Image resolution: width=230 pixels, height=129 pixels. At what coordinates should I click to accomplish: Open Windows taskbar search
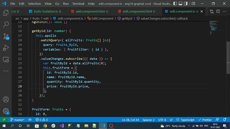[x=12, y=126]
